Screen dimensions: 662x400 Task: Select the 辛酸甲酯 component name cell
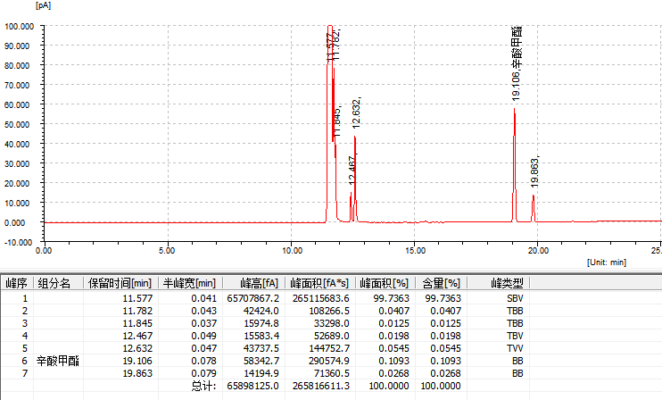[58, 360]
